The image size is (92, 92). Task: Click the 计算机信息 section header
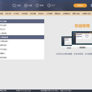(x=22, y=37)
